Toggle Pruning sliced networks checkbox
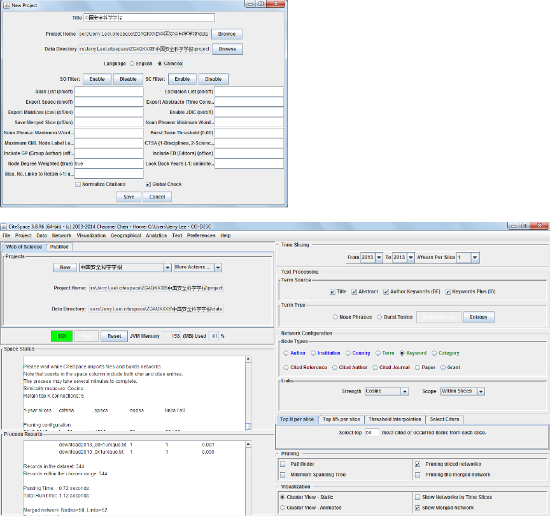 pos(418,464)
